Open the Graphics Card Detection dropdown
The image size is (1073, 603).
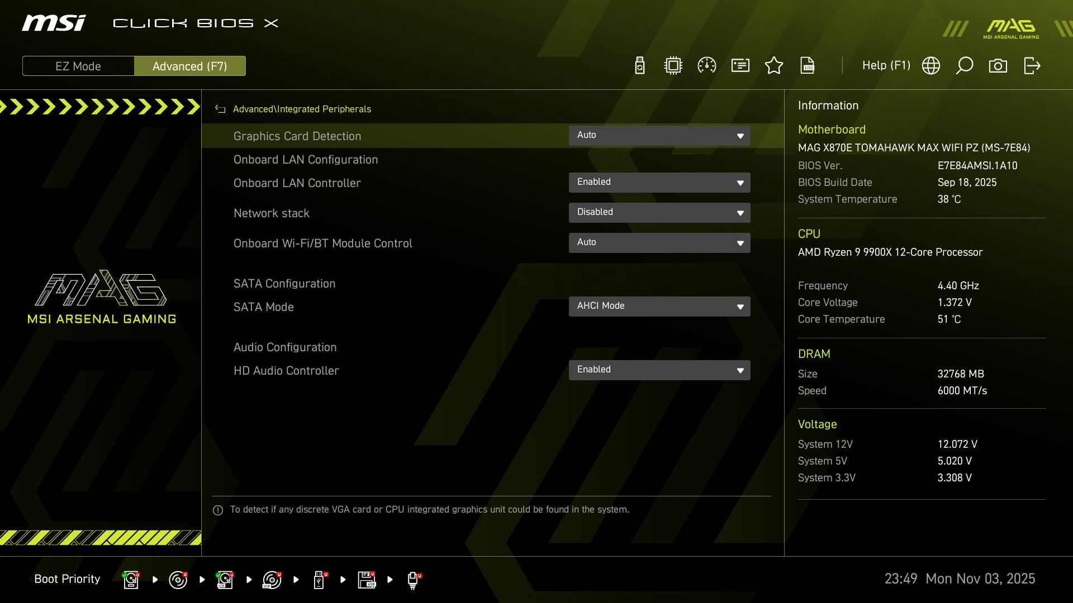click(659, 135)
